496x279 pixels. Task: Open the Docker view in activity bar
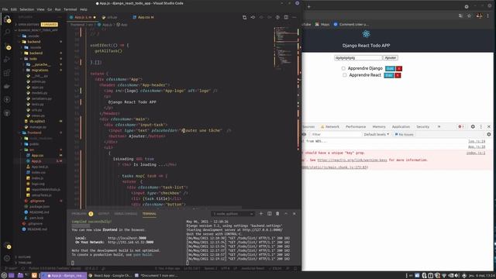(7, 86)
